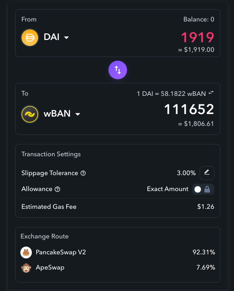Select the PancakeSwap V2 route entry
234x291 pixels.
[118, 252]
